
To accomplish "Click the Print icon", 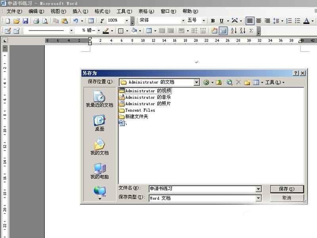I will coord(36,20).
